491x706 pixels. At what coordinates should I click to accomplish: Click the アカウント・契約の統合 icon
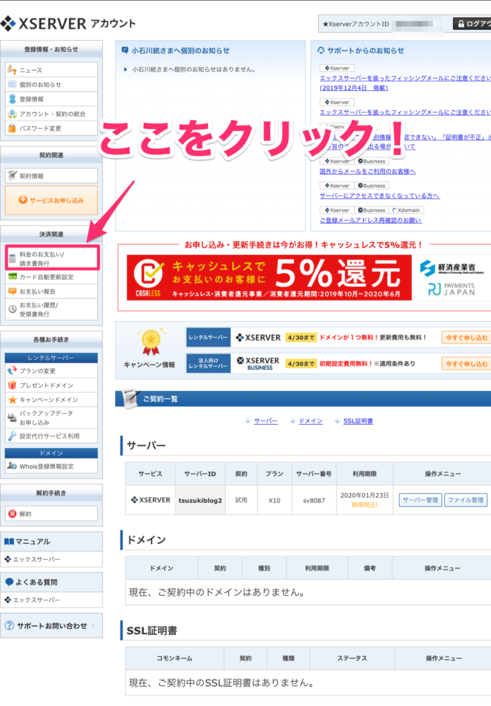click(x=12, y=114)
